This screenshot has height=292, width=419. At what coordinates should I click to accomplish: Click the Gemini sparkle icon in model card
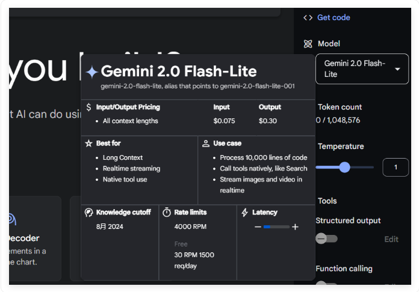click(92, 72)
